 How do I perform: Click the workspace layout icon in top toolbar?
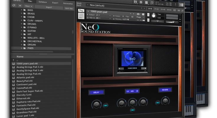click(146, 2)
